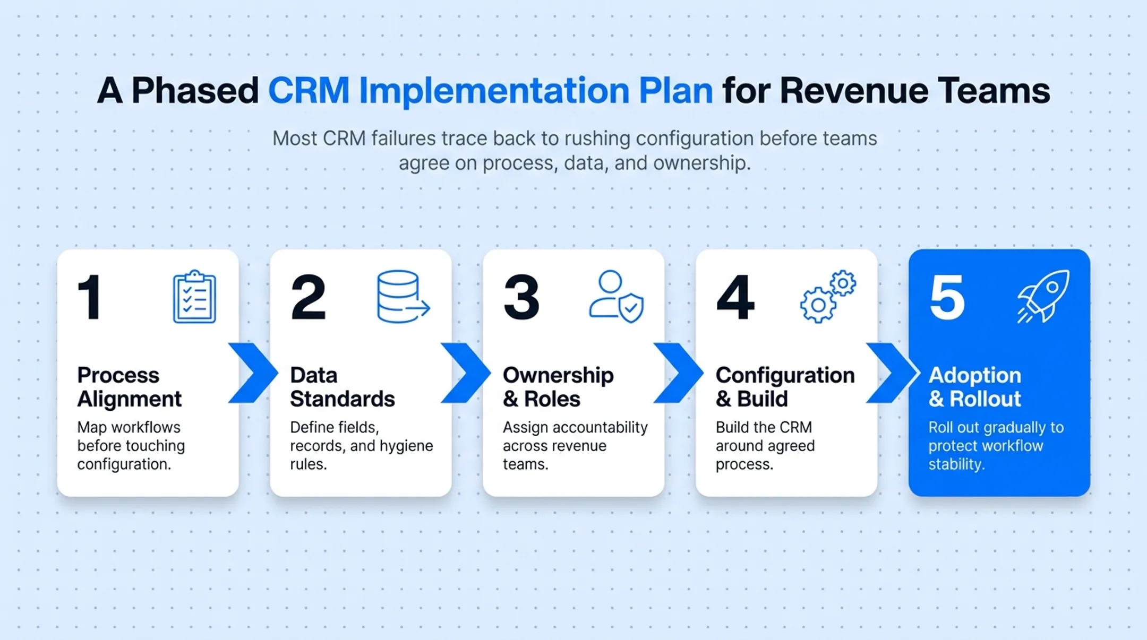This screenshot has width=1147, height=640.
Task: Click 'A Phased' at title start
Action: pyautogui.click(x=178, y=90)
